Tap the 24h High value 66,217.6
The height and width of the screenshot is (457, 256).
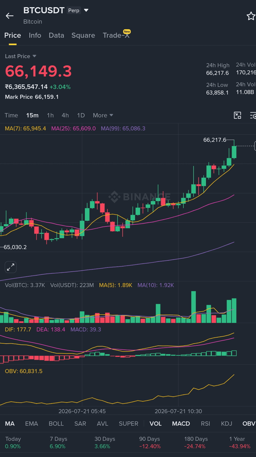[x=217, y=73]
